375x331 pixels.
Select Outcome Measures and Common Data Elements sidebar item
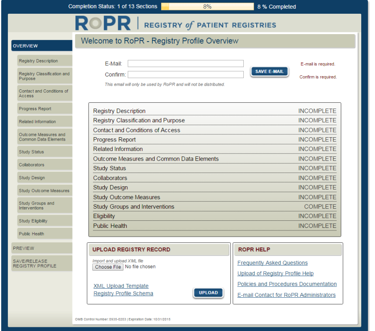[x=45, y=137]
